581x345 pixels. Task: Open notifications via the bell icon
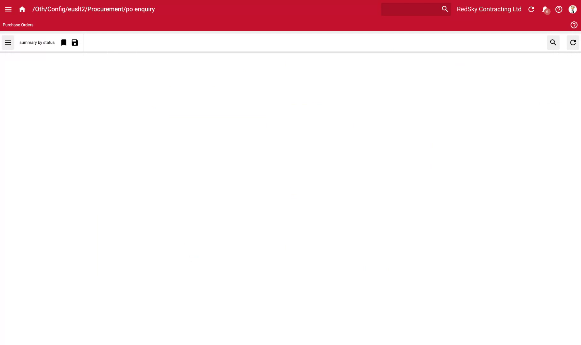(544, 9)
